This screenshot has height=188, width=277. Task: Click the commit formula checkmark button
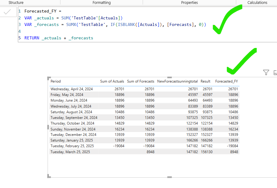(x=7, y=12)
